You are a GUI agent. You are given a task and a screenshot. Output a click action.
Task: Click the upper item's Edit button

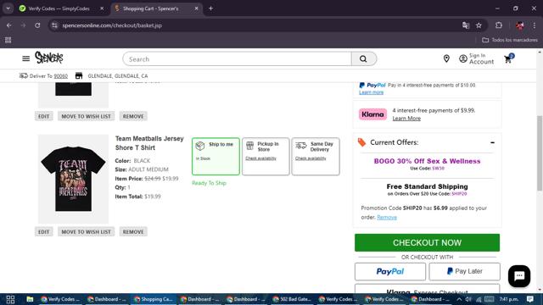point(43,116)
